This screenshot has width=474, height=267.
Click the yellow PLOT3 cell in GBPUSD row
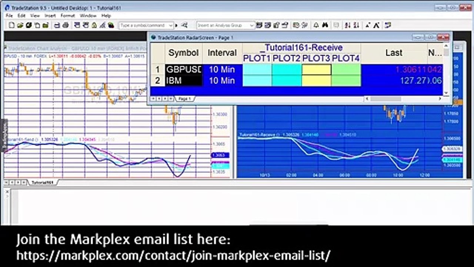click(x=316, y=69)
